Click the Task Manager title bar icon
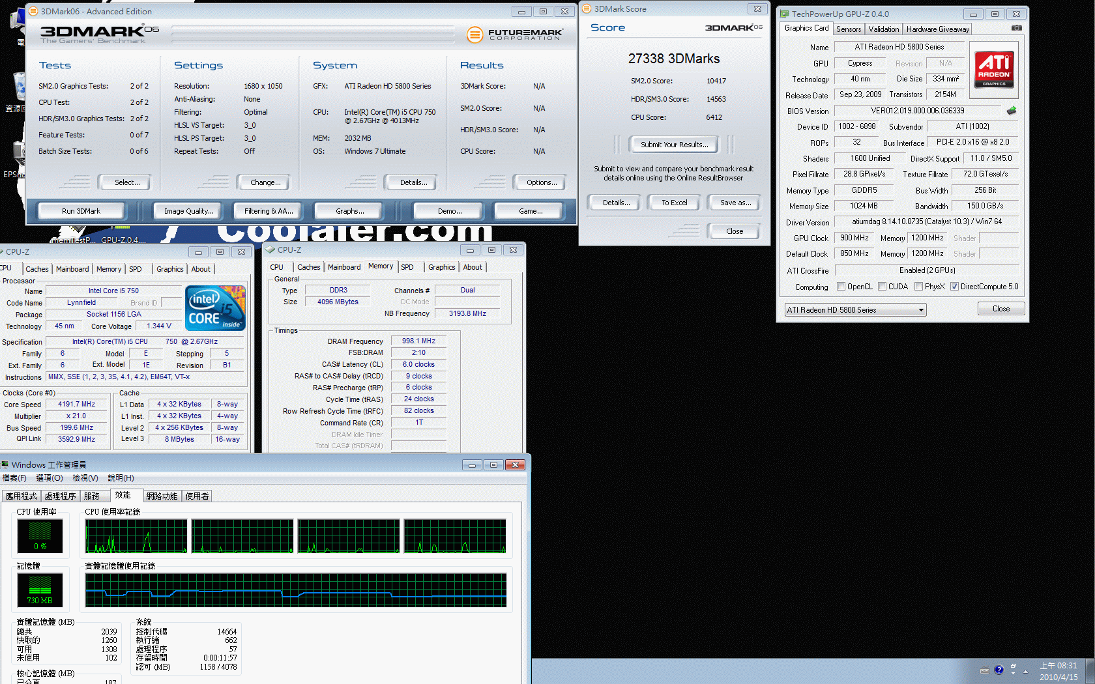The width and height of the screenshot is (1095, 684). 5,464
